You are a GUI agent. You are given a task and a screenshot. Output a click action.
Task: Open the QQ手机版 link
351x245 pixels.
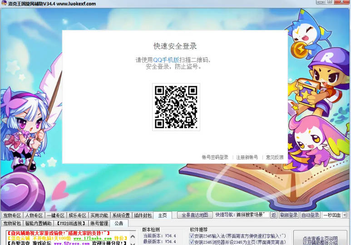[x=166, y=60]
